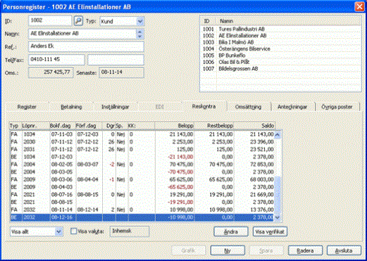Click the Radera button

tap(305, 250)
